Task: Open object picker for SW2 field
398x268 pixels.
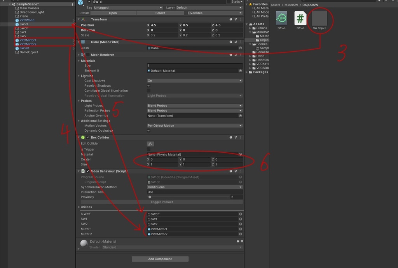Action: point(240,224)
